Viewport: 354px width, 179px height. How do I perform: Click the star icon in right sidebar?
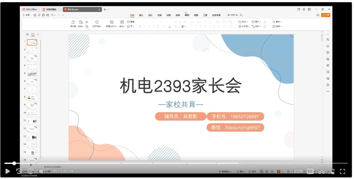click(327, 46)
